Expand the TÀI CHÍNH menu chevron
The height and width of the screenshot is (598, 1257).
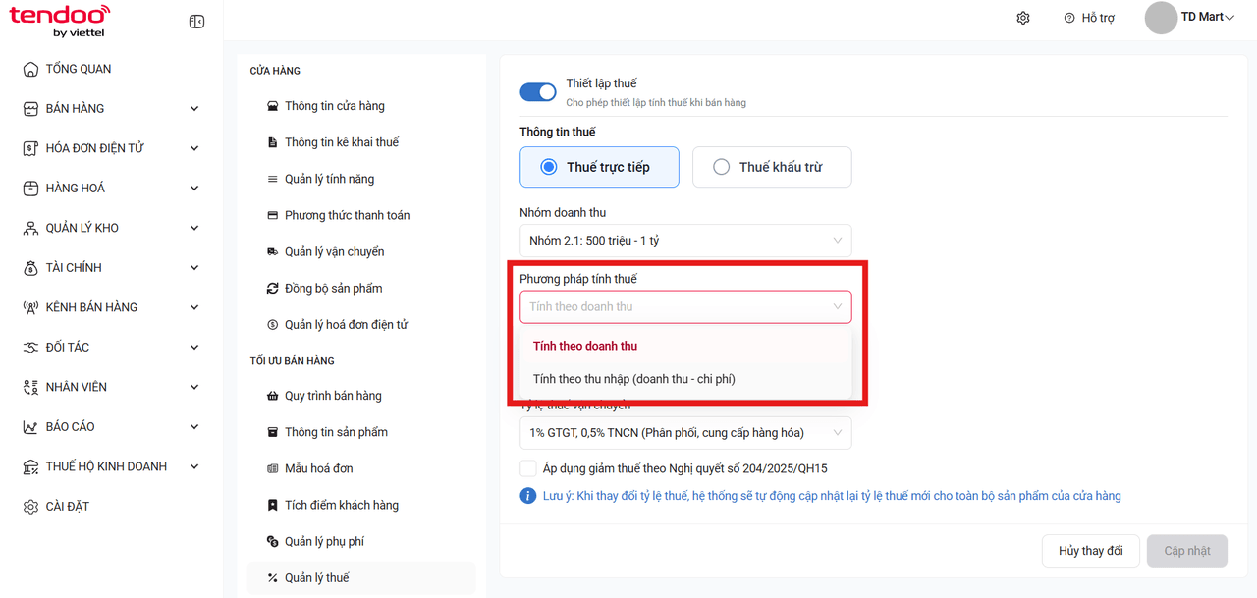click(x=194, y=268)
